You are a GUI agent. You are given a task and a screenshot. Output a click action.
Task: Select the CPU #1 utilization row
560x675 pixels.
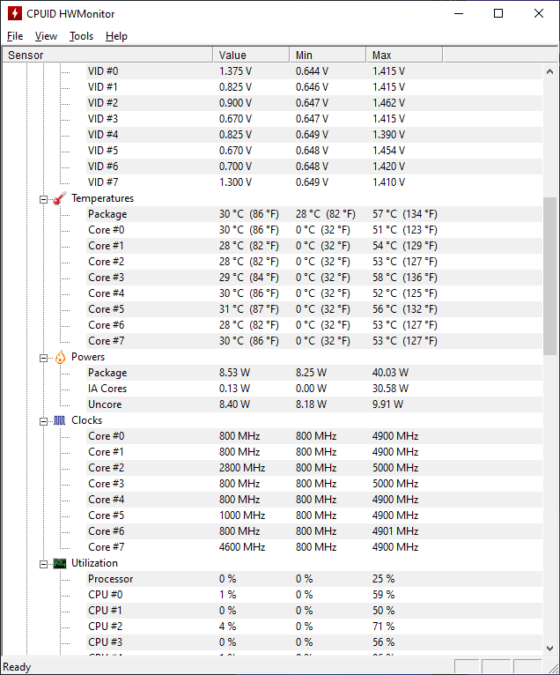click(x=314, y=611)
